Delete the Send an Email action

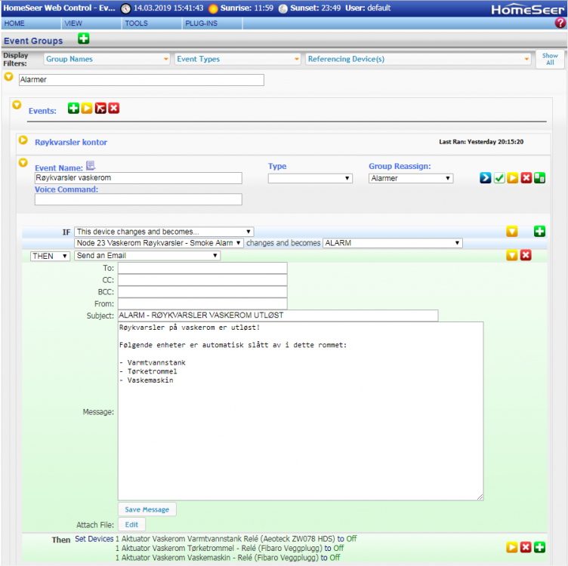coord(526,256)
